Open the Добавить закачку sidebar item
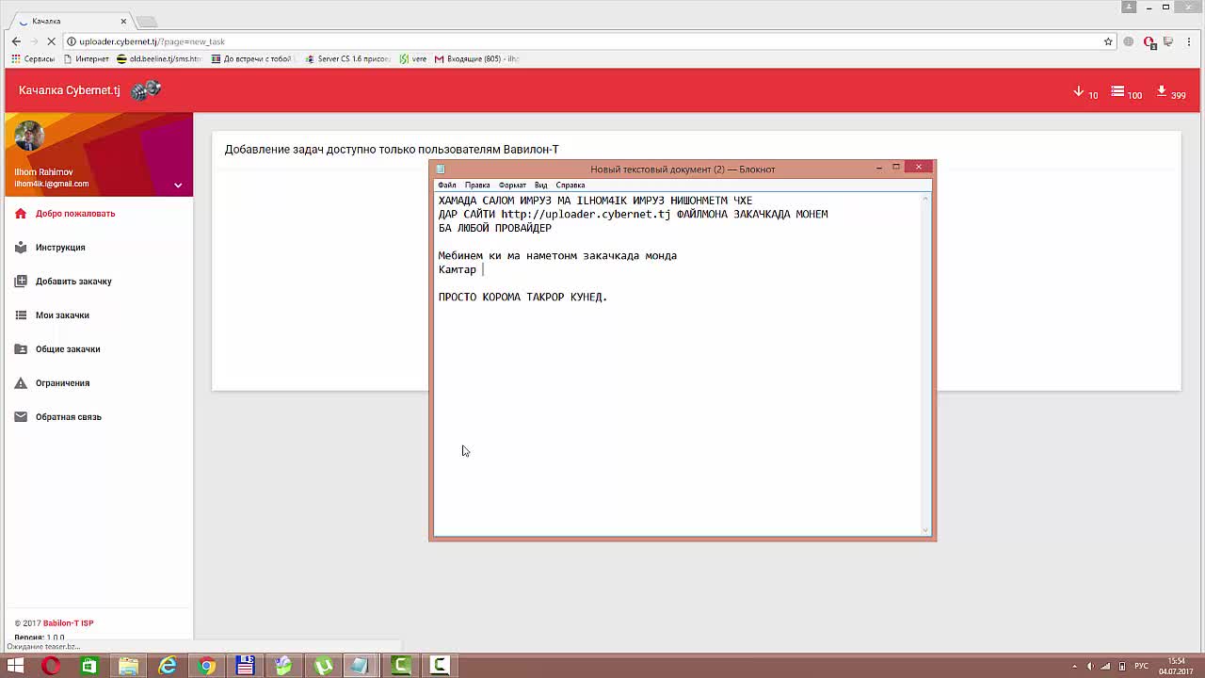This screenshot has width=1205, height=678. click(x=73, y=282)
